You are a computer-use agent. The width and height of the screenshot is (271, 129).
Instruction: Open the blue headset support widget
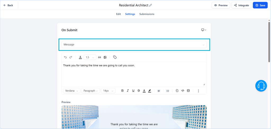tap(261, 86)
